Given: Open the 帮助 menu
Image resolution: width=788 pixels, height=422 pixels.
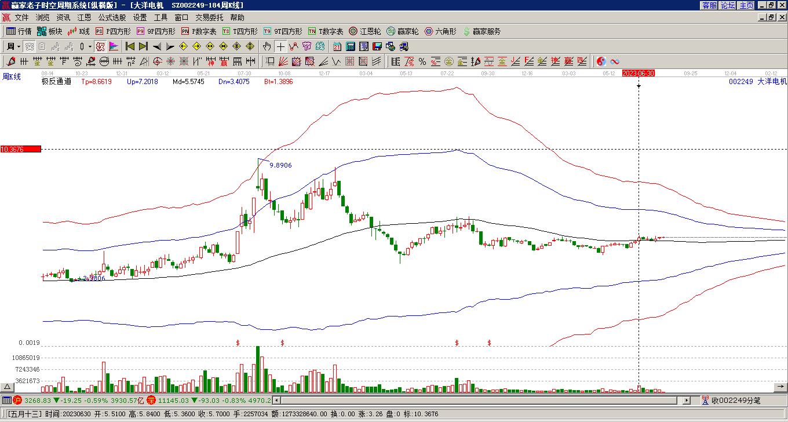Looking at the screenshot, I should [238, 18].
